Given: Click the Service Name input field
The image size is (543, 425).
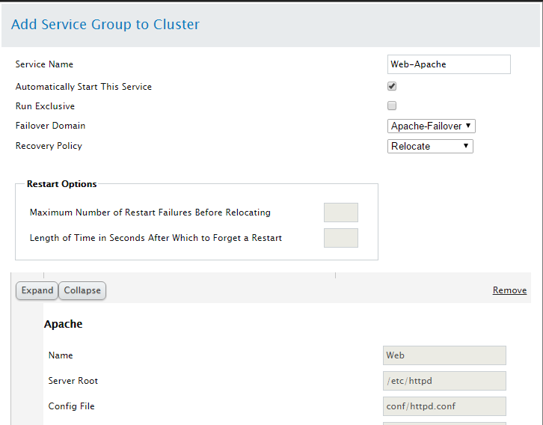Looking at the screenshot, I should pyautogui.click(x=449, y=64).
